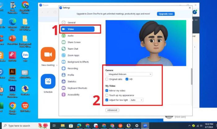Open the Statistics settings icon

(x=64, y=81)
